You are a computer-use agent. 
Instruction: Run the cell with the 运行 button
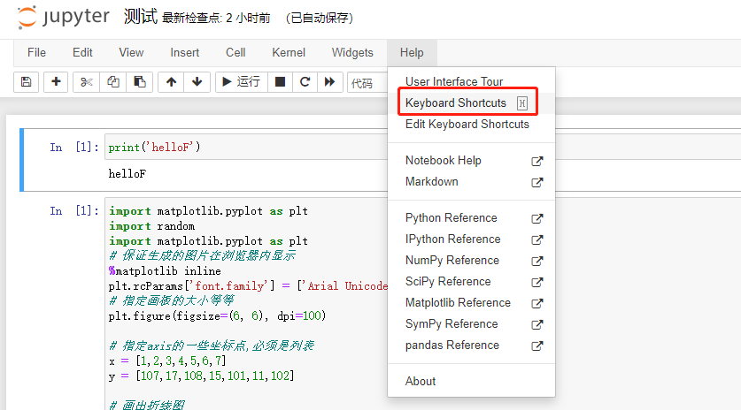(242, 82)
